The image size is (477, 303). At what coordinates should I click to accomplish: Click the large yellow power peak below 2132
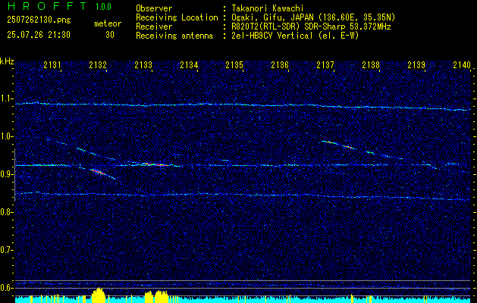point(99,295)
